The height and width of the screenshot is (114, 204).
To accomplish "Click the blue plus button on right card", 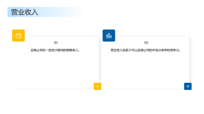I will pos(188,86).
